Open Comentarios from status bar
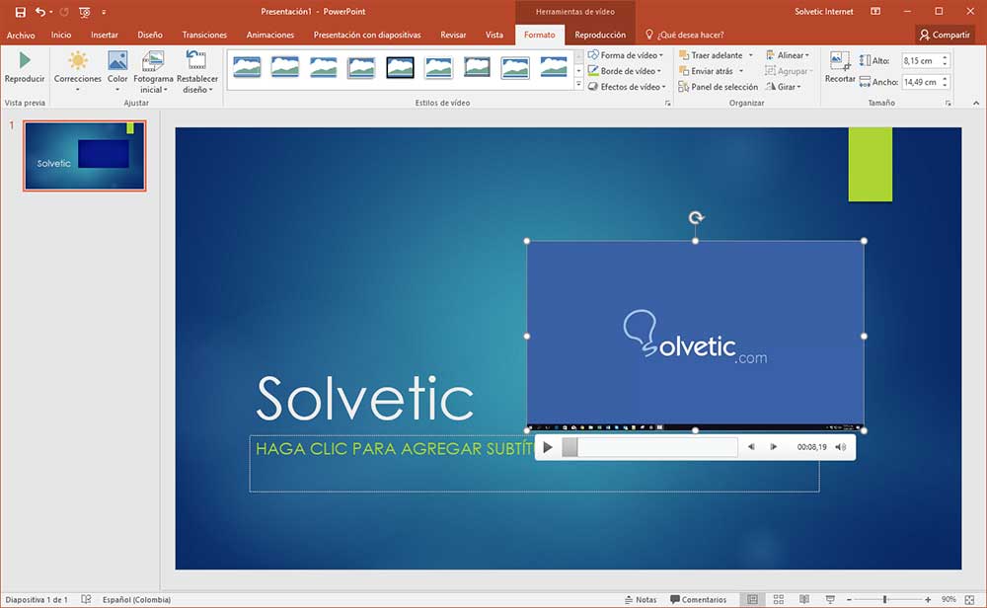The image size is (987, 608). click(x=698, y=600)
